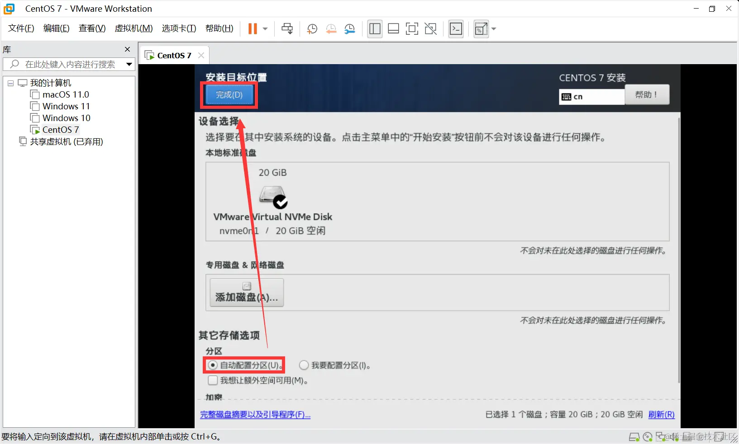Select CentOS 7 in the library tree
Image resolution: width=739 pixels, height=444 pixels.
pyautogui.click(x=61, y=130)
